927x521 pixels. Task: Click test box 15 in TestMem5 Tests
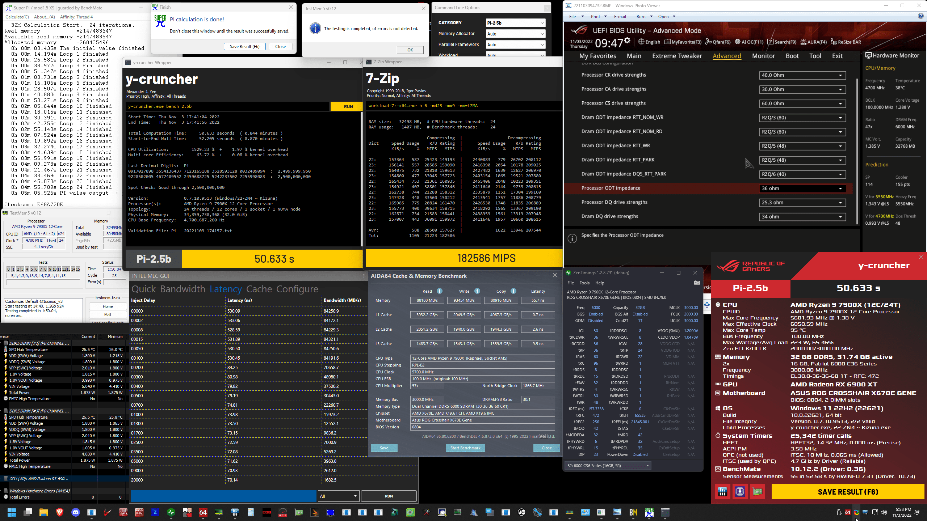tap(77, 269)
